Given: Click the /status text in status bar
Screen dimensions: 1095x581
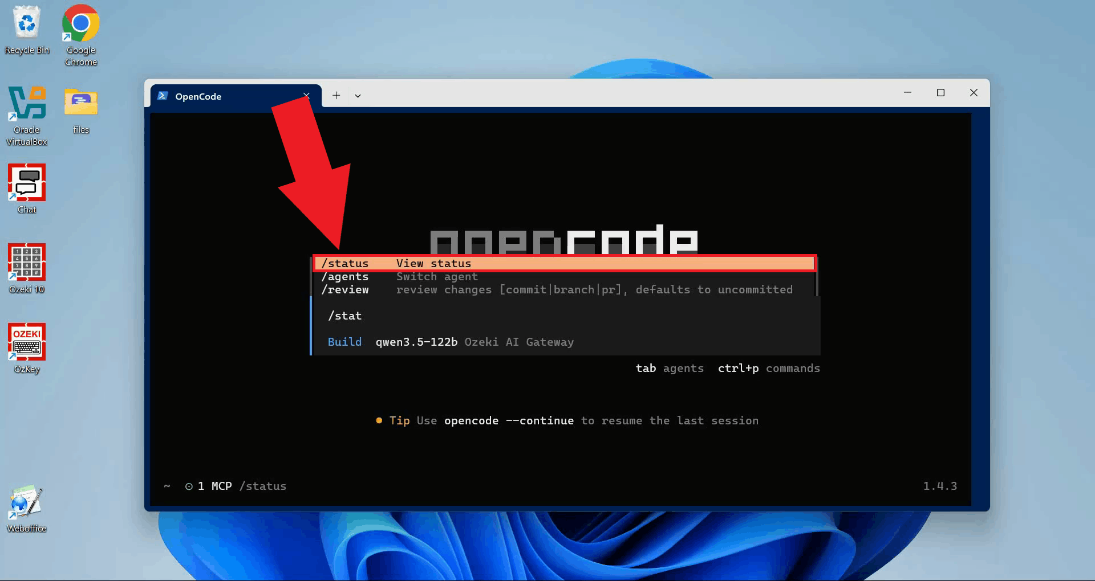Looking at the screenshot, I should (x=263, y=486).
